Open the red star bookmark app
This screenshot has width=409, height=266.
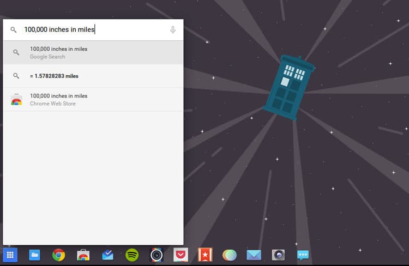point(205,255)
